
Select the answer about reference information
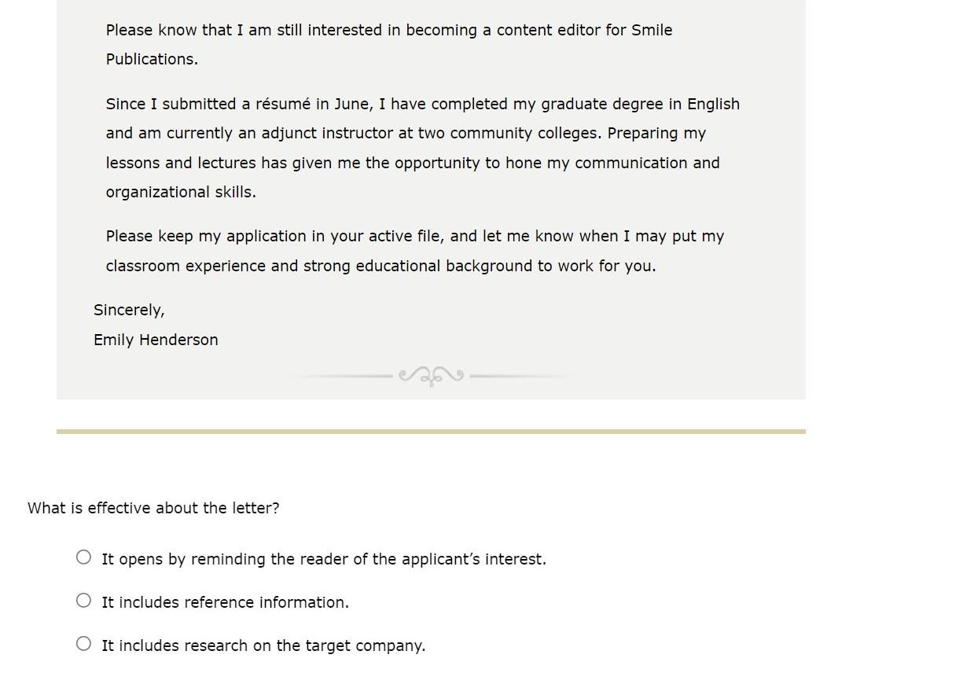tap(83, 600)
